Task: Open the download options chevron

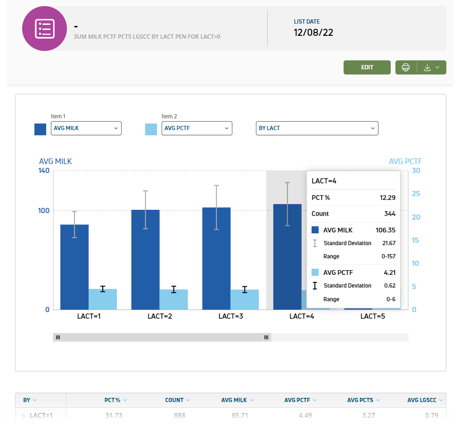Action: coord(437,67)
